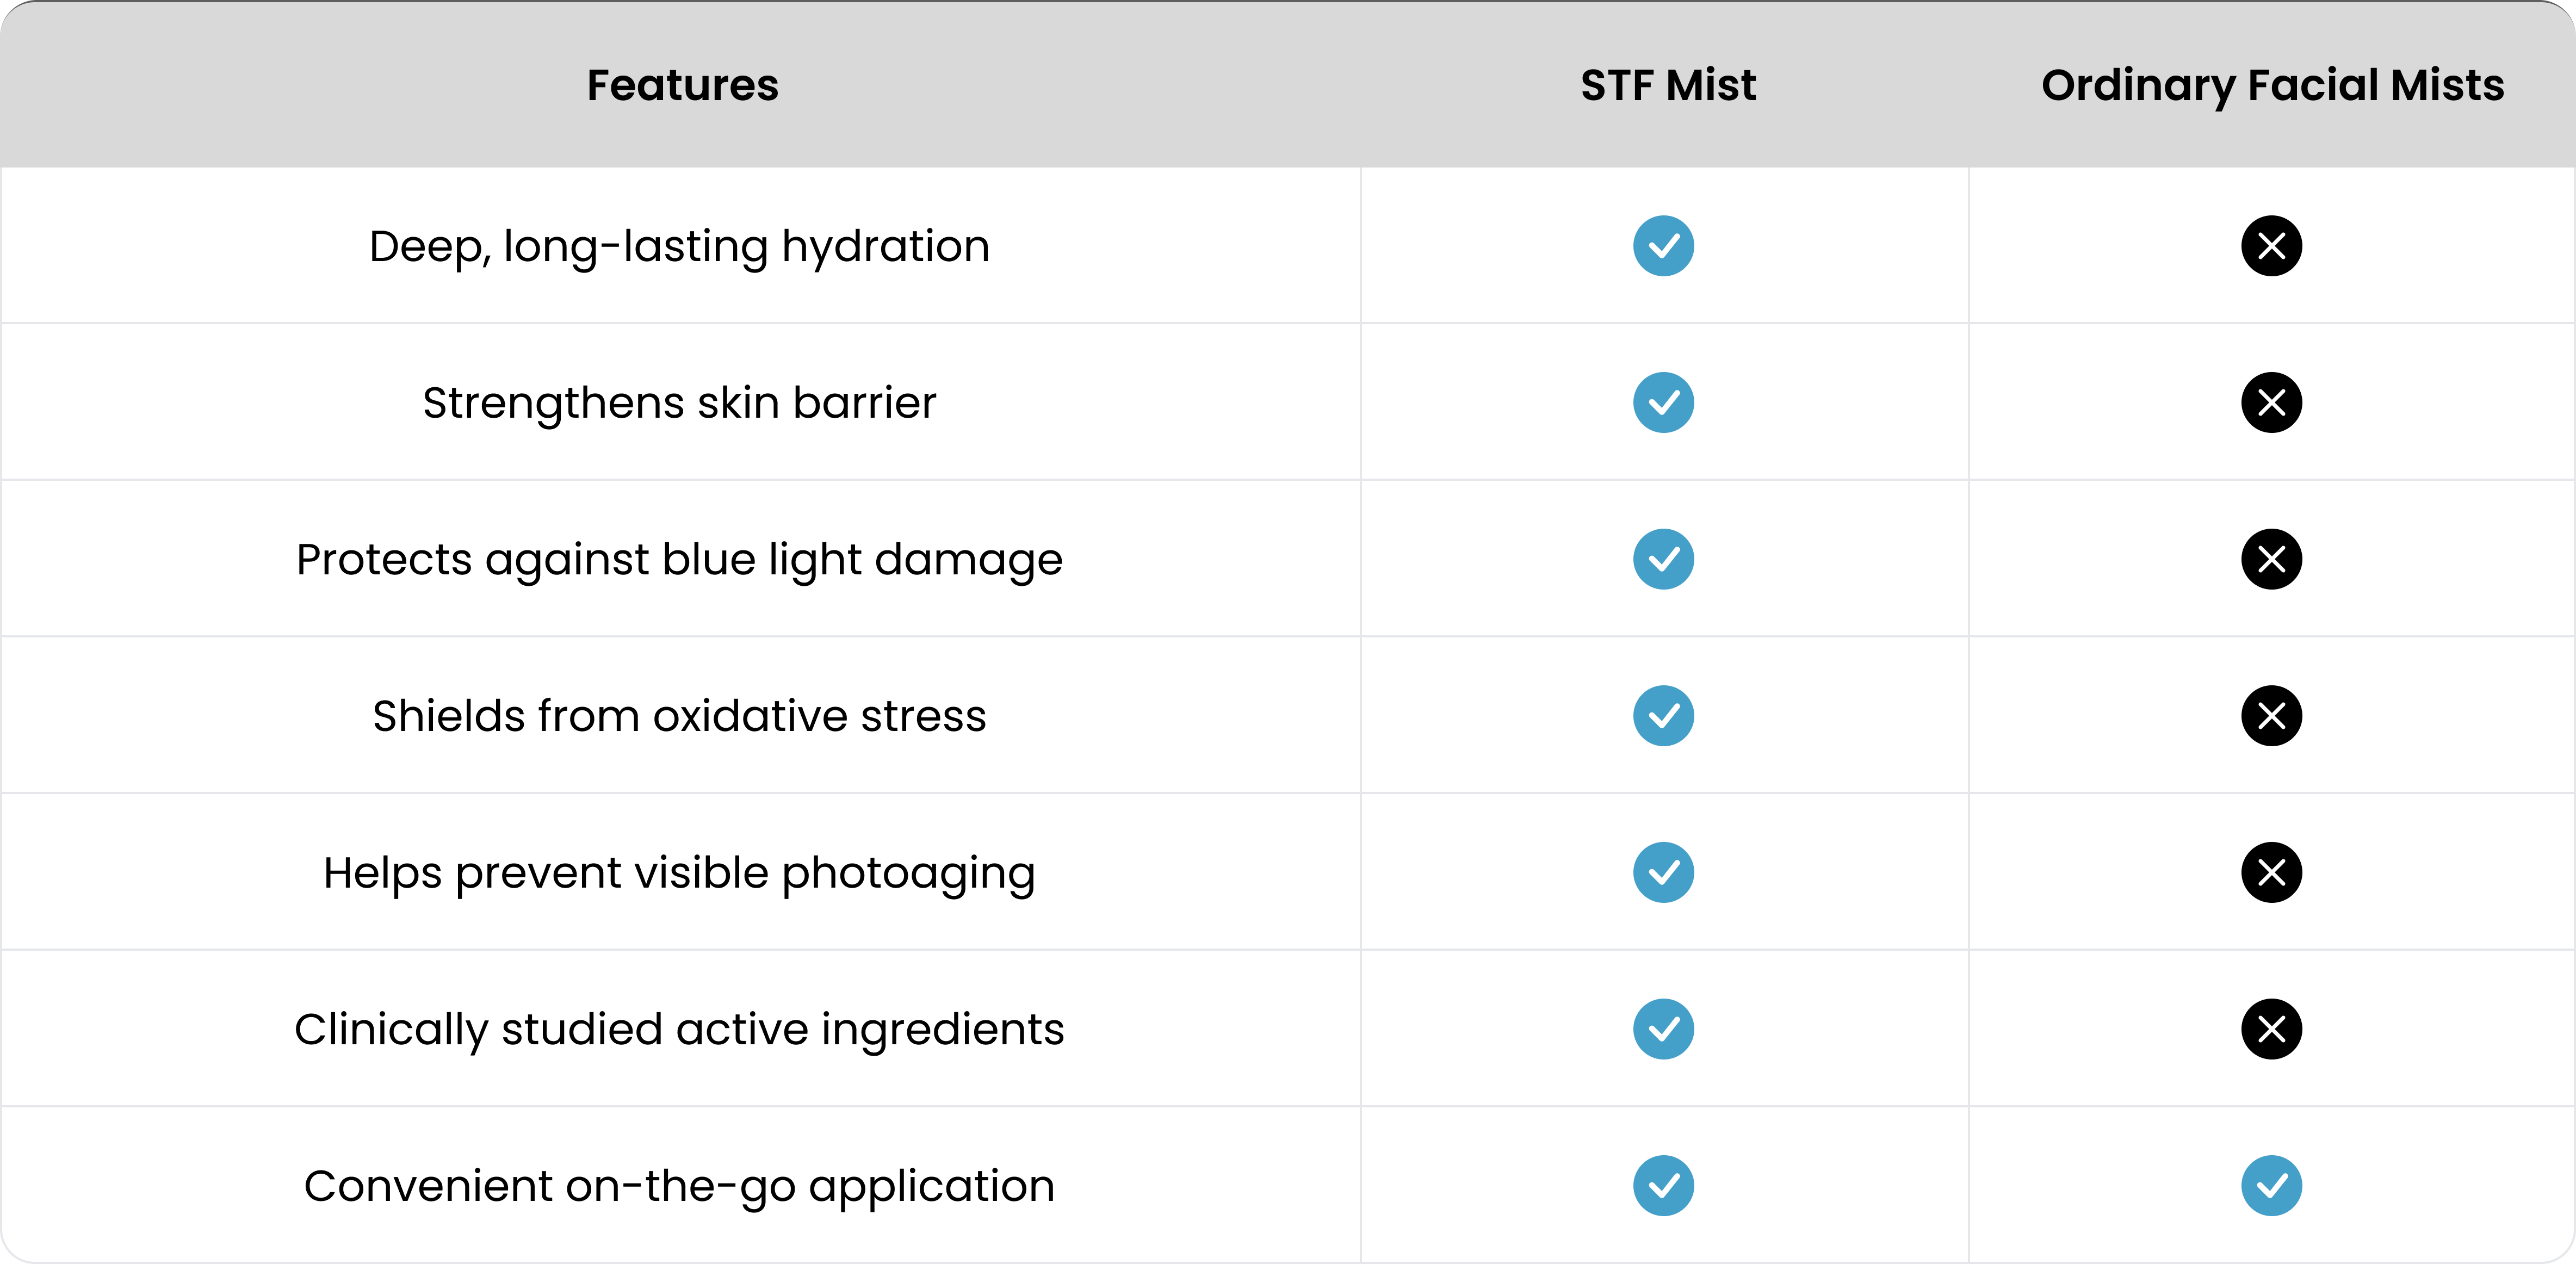The width and height of the screenshot is (2576, 1264).
Task: Select the 'Deep, long-lasting hydration' feature text
Action: pos(679,247)
